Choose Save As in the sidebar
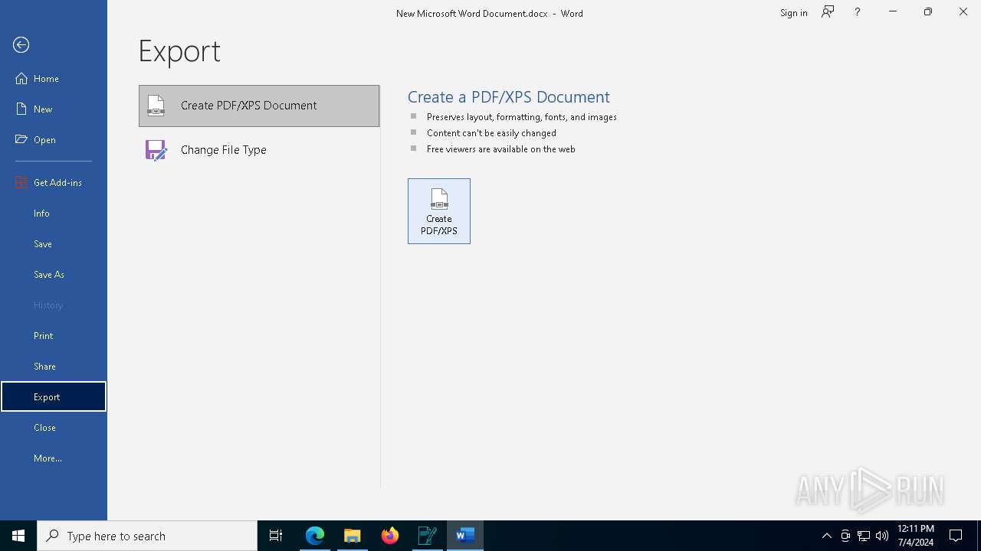The image size is (981, 551). point(54,275)
